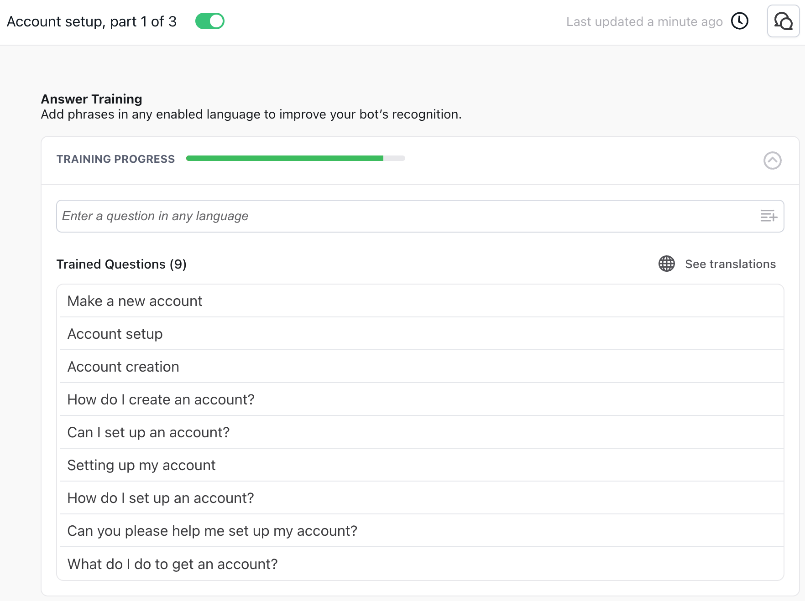
Task: Collapse the Training Progress panel
Action: (772, 161)
